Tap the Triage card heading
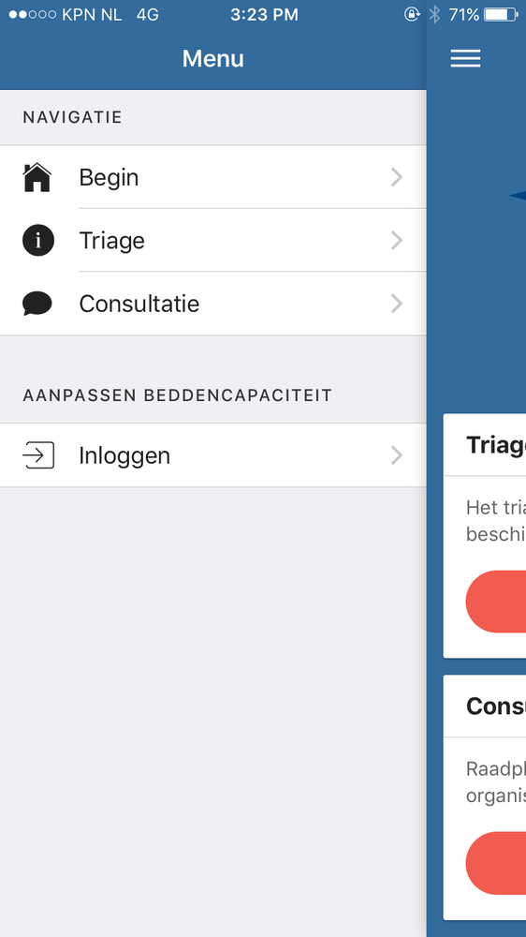526x937 pixels. pos(495,445)
